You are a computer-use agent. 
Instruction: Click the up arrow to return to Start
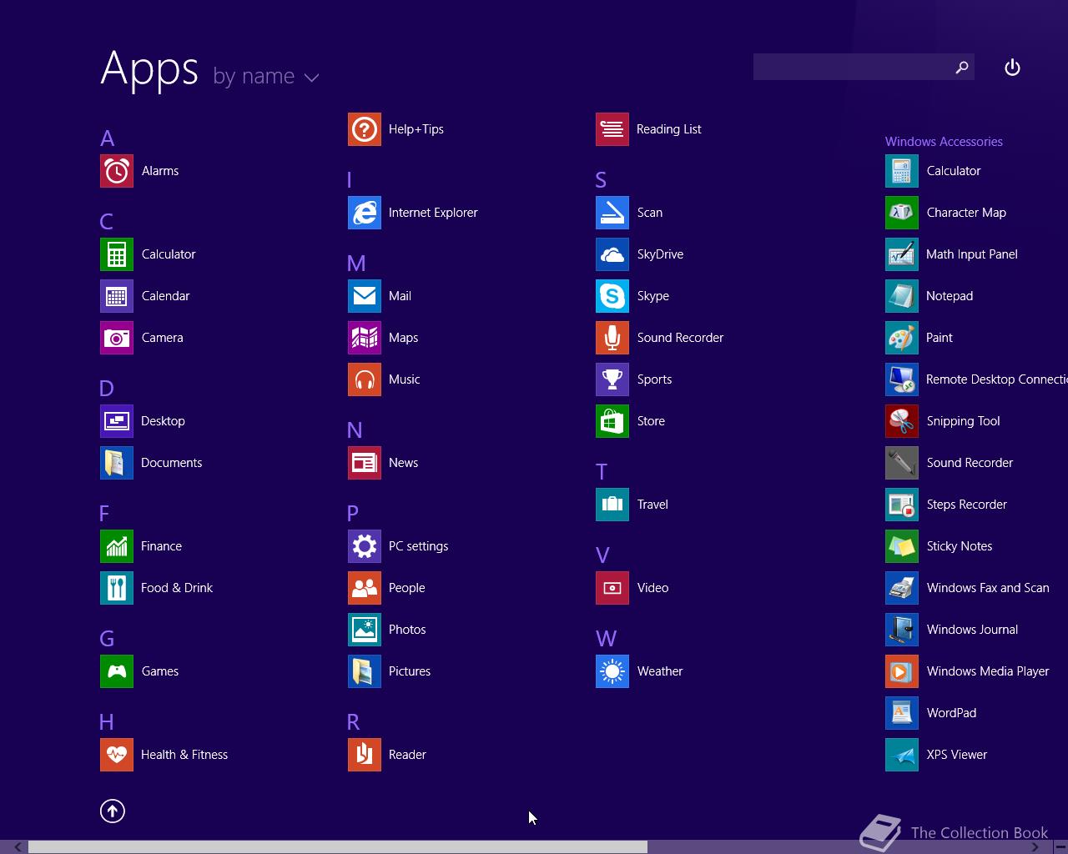click(113, 811)
